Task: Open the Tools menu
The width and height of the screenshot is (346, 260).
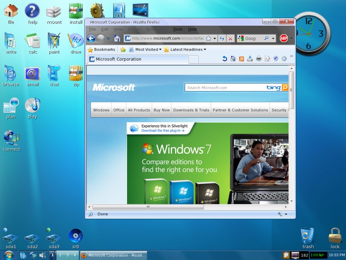Action: (x=178, y=29)
